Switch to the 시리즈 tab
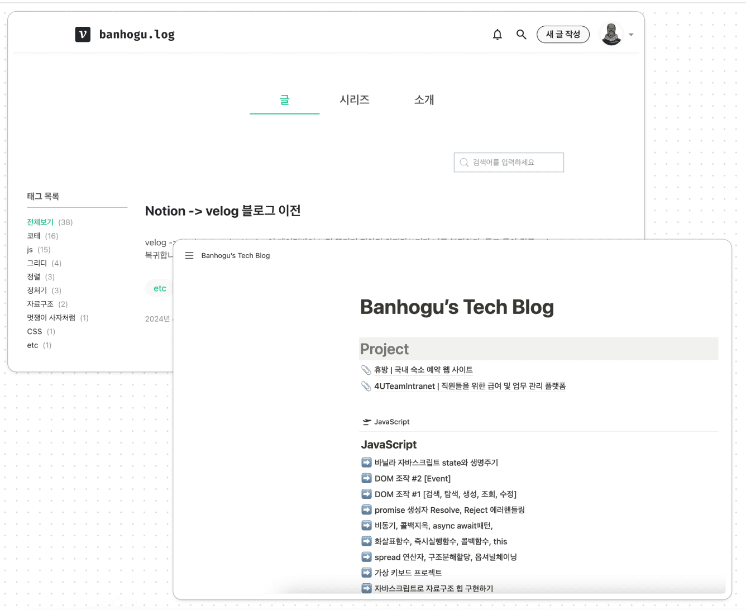 tap(355, 100)
